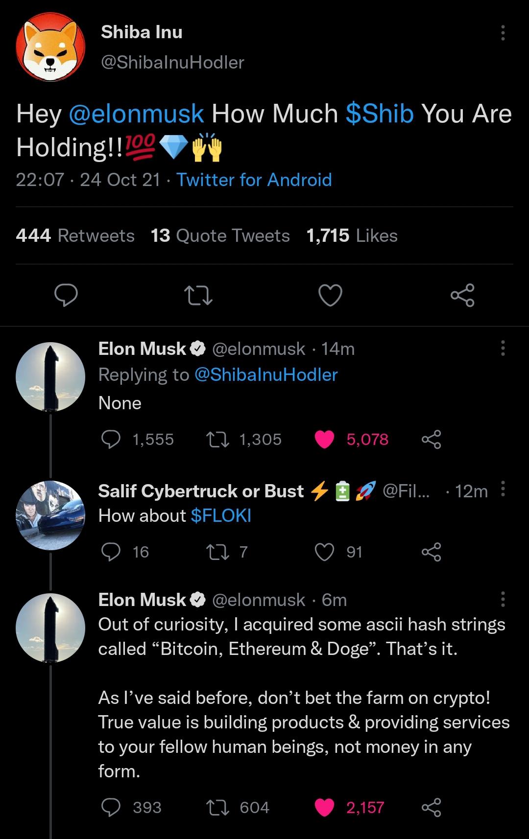The width and height of the screenshot is (529, 839).
Task: Reply to Elon's "ascii hash strings" tweet
Action: [111, 807]
